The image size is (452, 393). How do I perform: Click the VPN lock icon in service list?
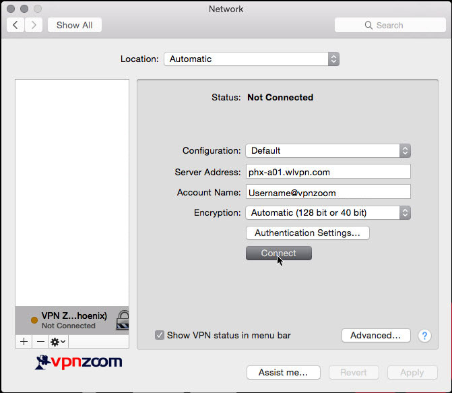tap(123, 320)
